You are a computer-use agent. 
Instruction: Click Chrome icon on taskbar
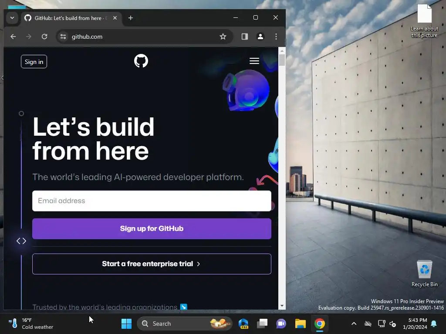319,324
